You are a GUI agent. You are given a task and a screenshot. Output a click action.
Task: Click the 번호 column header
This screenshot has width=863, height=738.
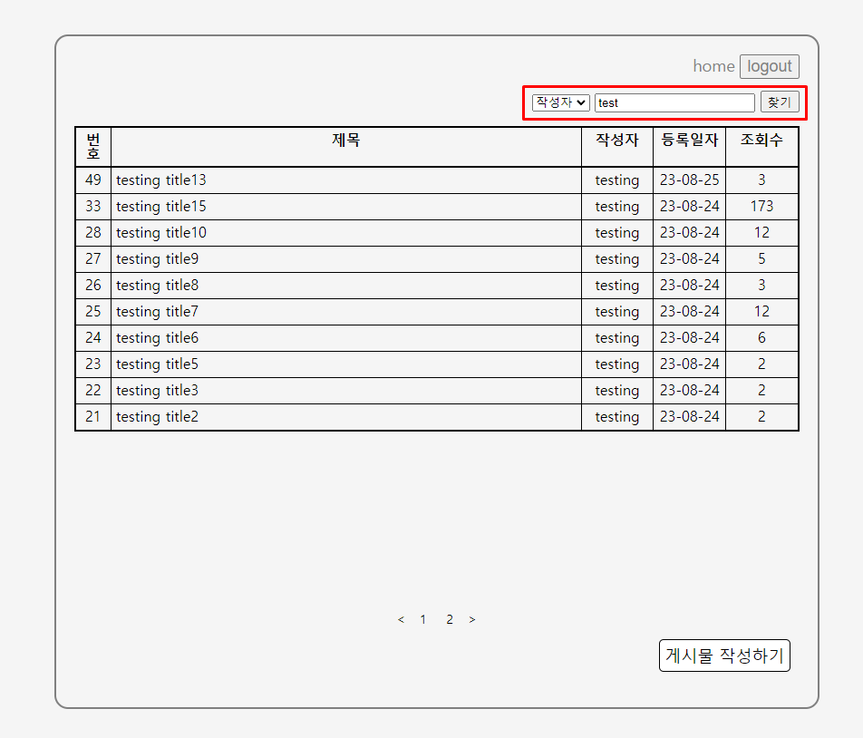(x=93, y=146)
